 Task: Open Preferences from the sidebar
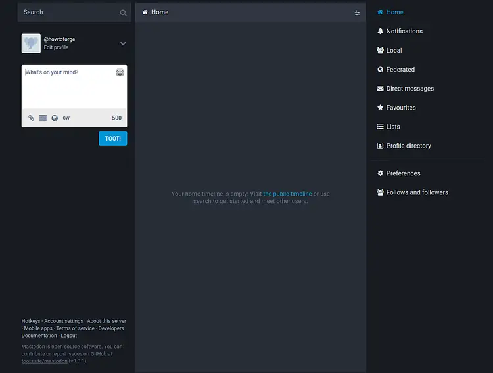403,173
